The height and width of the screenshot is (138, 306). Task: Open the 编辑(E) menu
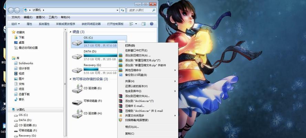click(28, 17)
